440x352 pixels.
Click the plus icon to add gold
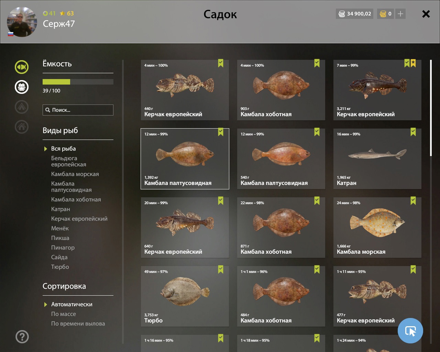click(x=400, y=14)
